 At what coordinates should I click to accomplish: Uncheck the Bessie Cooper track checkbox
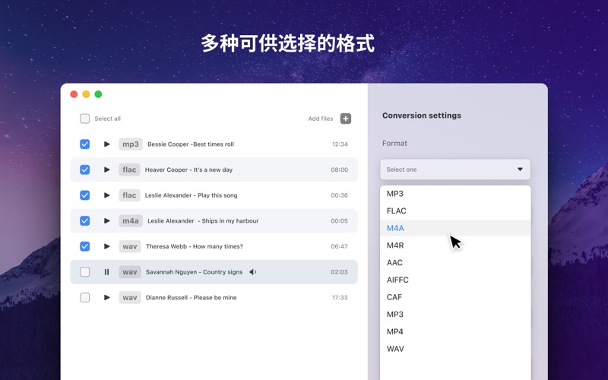coord(85,144)
